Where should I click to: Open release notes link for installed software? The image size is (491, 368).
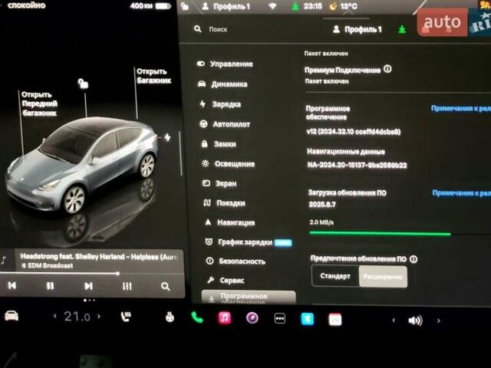[460, 109]
